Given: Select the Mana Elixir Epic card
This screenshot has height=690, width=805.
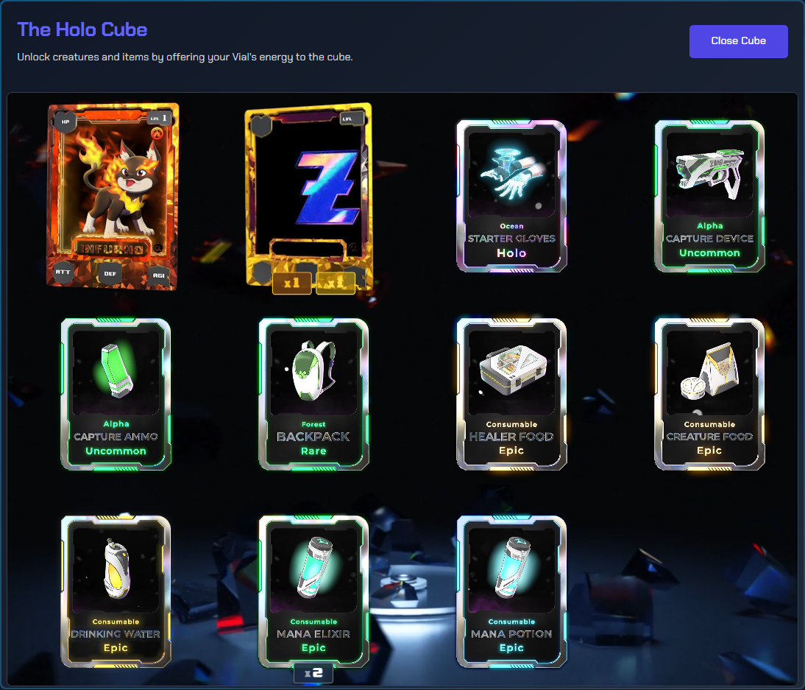Looking at the screenshot, I should coord(313,591).
